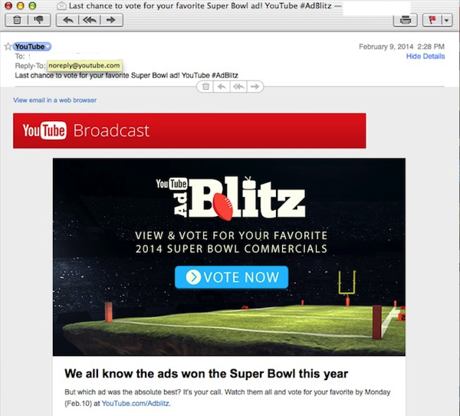Click Hide Details link
This screenshot has height=416, width=460.
(x=426, y=56)
